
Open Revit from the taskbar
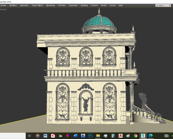tap(83, 136)
